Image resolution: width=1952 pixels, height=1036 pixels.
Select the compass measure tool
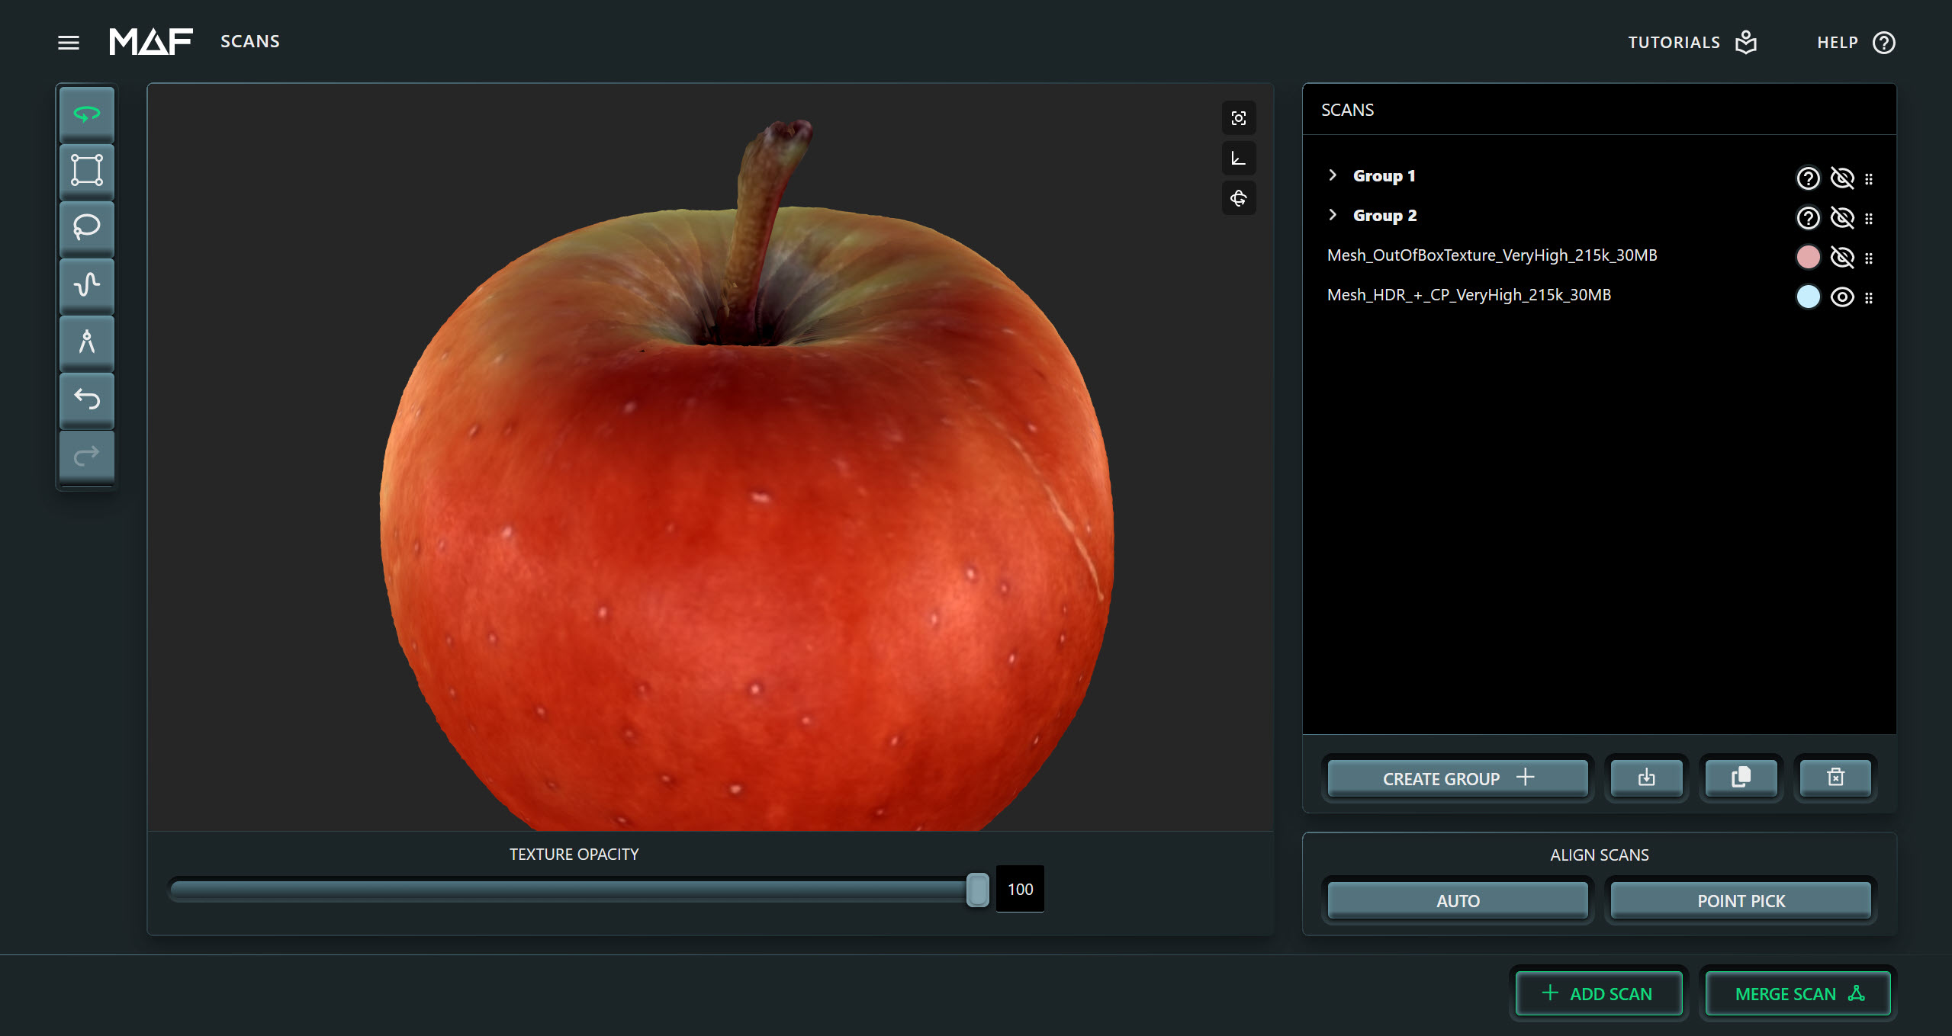(87, 342)
